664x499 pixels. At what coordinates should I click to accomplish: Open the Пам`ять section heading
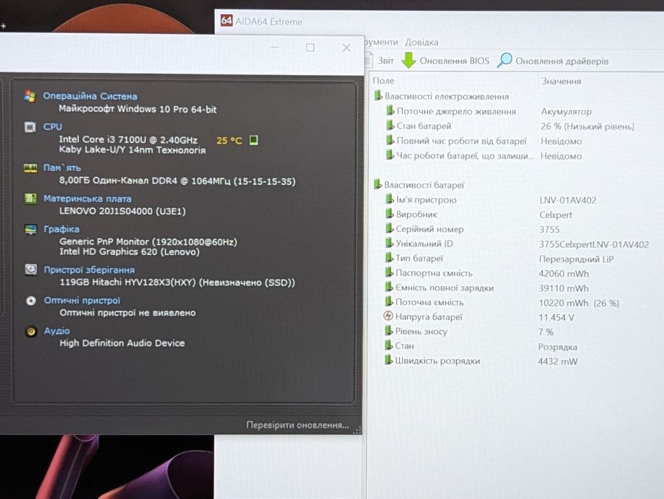coord(62,167)
